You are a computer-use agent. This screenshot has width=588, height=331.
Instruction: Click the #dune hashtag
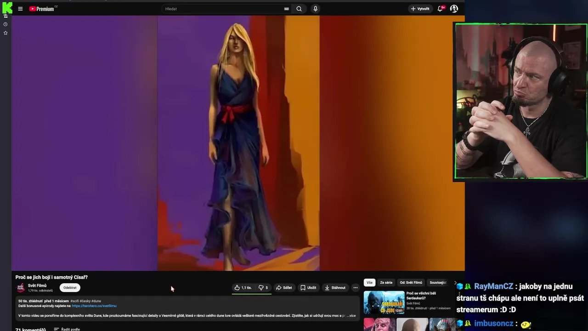[96, 301]
